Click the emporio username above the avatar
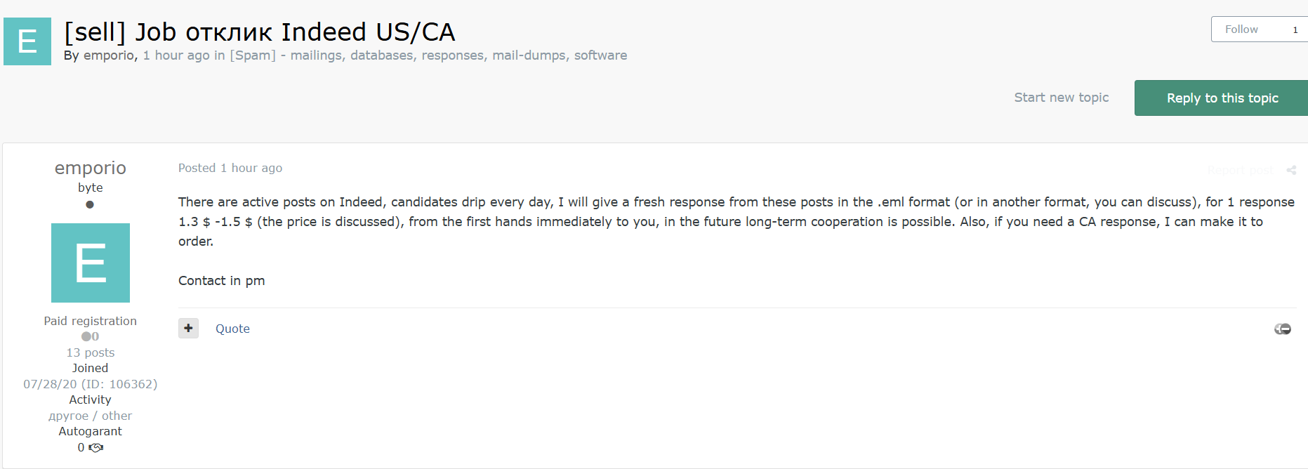 (91, 168)
